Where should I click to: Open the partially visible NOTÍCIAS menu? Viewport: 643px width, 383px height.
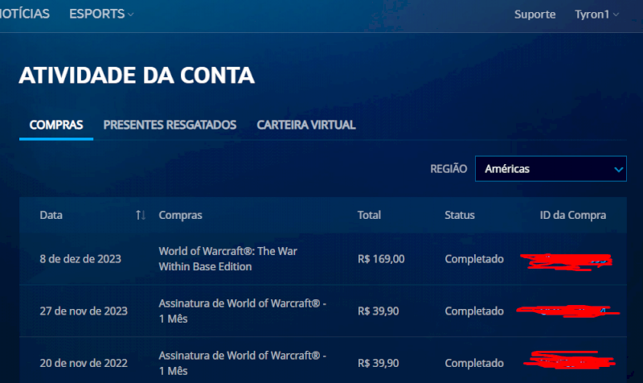click(x=25, y=14)
